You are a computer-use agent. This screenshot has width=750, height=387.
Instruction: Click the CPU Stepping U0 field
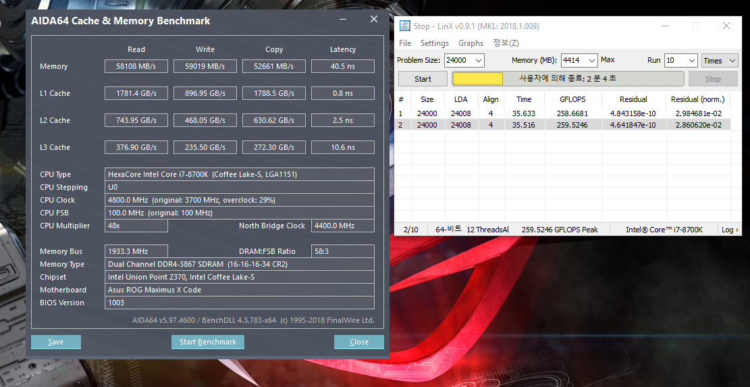[x=240, y=187]
